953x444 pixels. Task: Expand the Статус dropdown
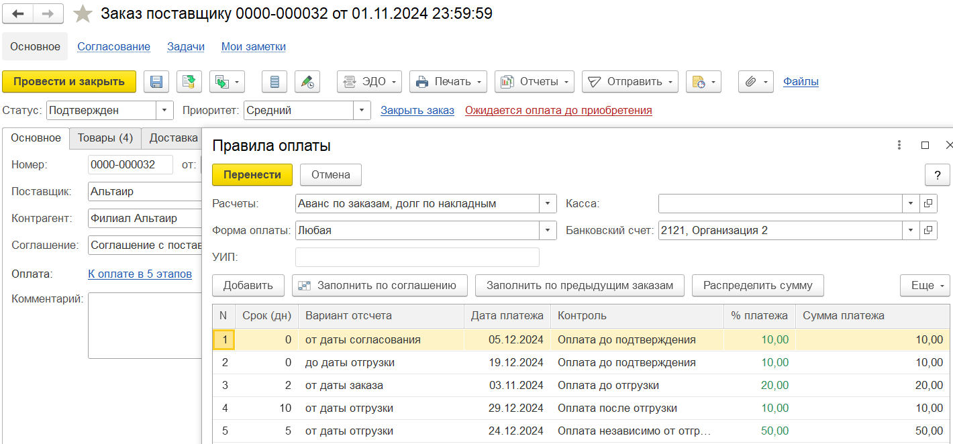pos(165,111)
